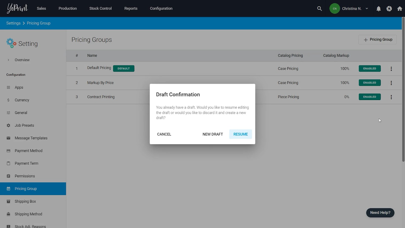The image size is (405, 228).
Task: Click the Markup By Price name
Action: tap(100, 83)
